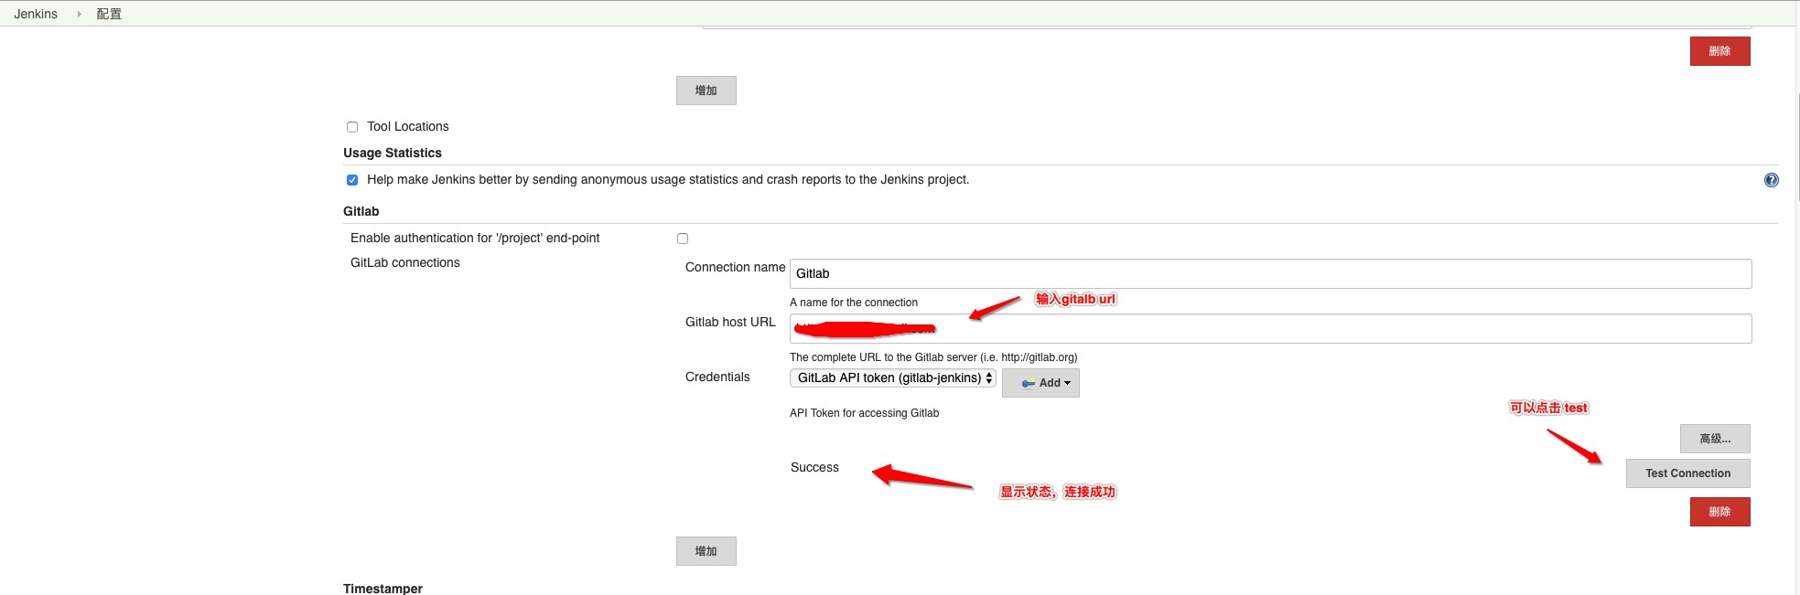Image resolution: width=1800 pixels, height=595 pixels.
Task: Click the red 删除 button at top
Action: point(1719,51)
